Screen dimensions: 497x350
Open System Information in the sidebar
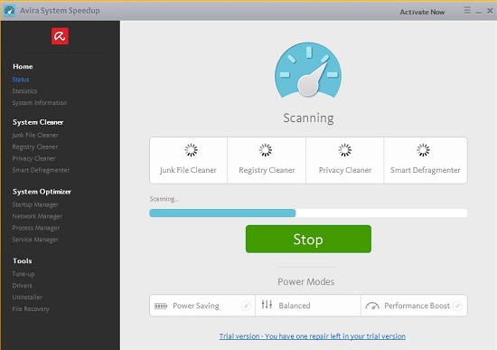(40, 103)
